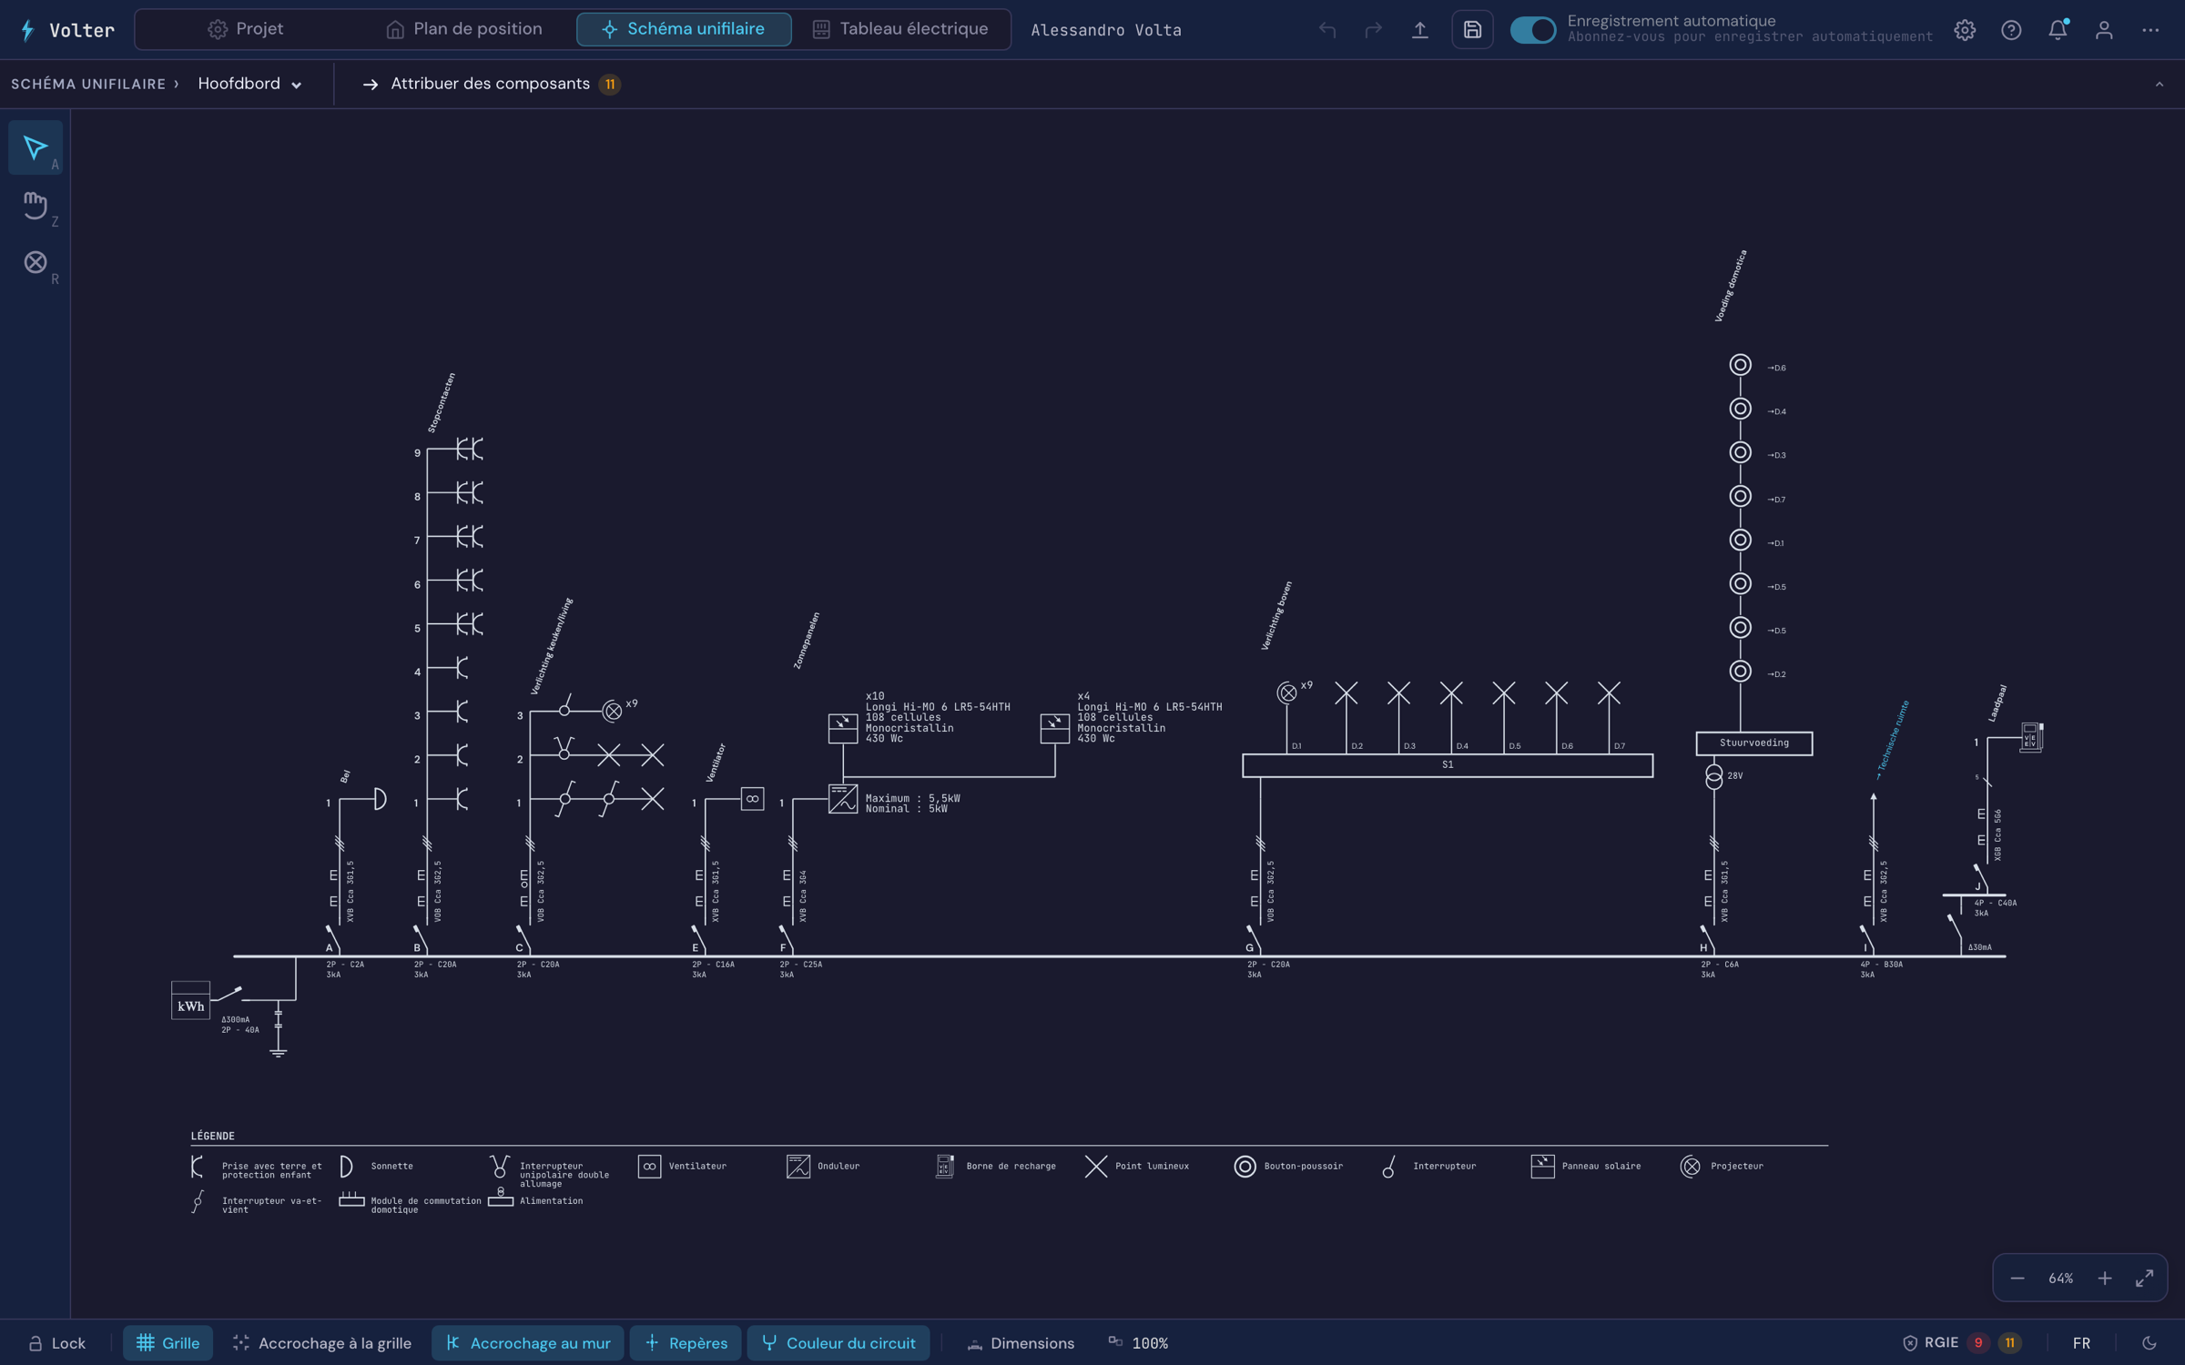The height and width of the screenshot is (1365, 2185).
Task: Click the save diskette icon
Action: 1472,30
